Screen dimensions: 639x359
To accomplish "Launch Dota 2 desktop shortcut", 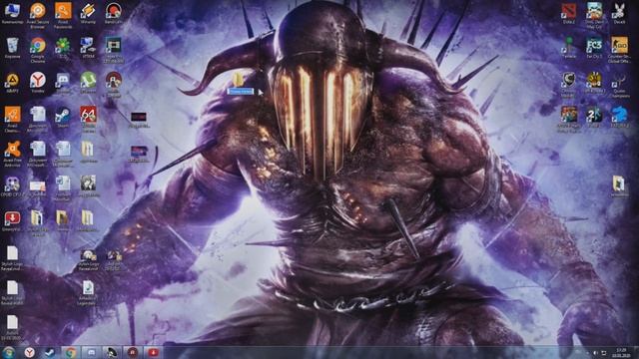I will 568,13.
